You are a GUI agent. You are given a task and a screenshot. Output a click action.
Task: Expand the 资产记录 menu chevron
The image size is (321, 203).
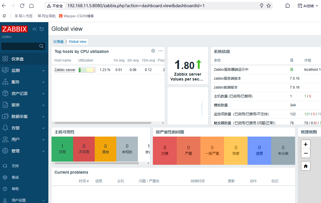coord(43,94)
